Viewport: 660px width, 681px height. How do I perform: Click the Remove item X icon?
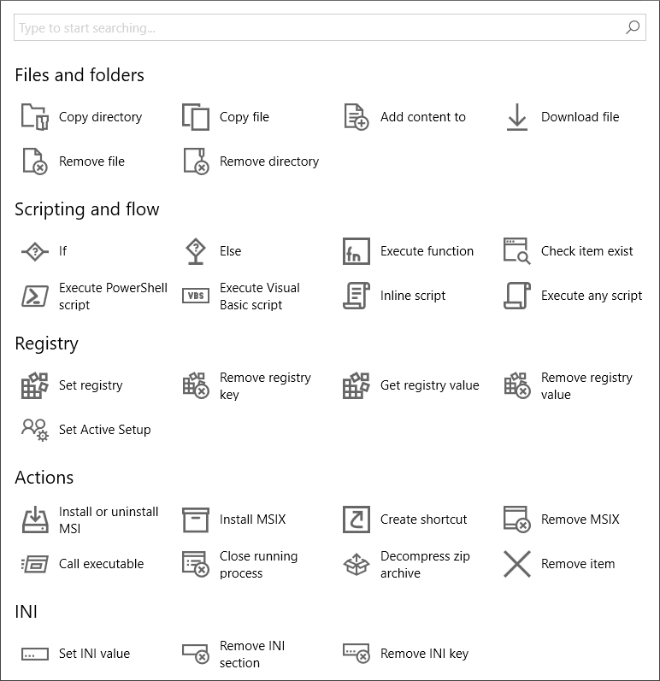click(x=516, y=564)
